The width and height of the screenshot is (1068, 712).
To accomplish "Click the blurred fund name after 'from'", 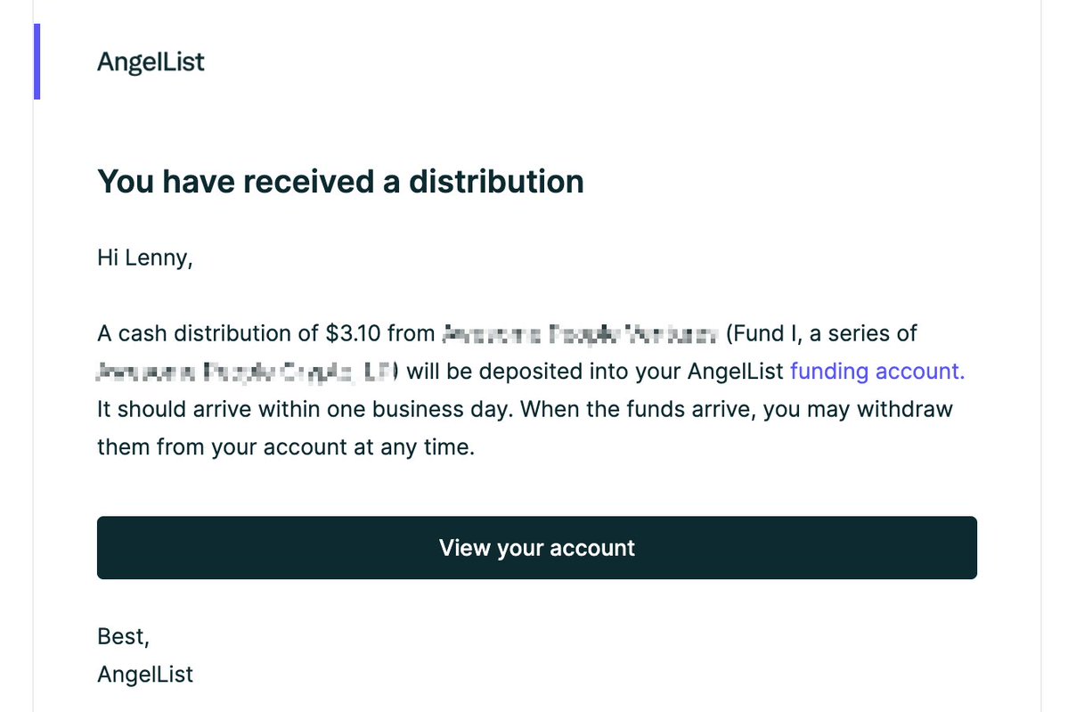I will click(580, 334).
